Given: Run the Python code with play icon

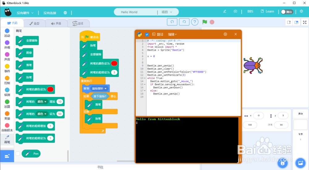Looking at the screenshot, I should point(225,34).
